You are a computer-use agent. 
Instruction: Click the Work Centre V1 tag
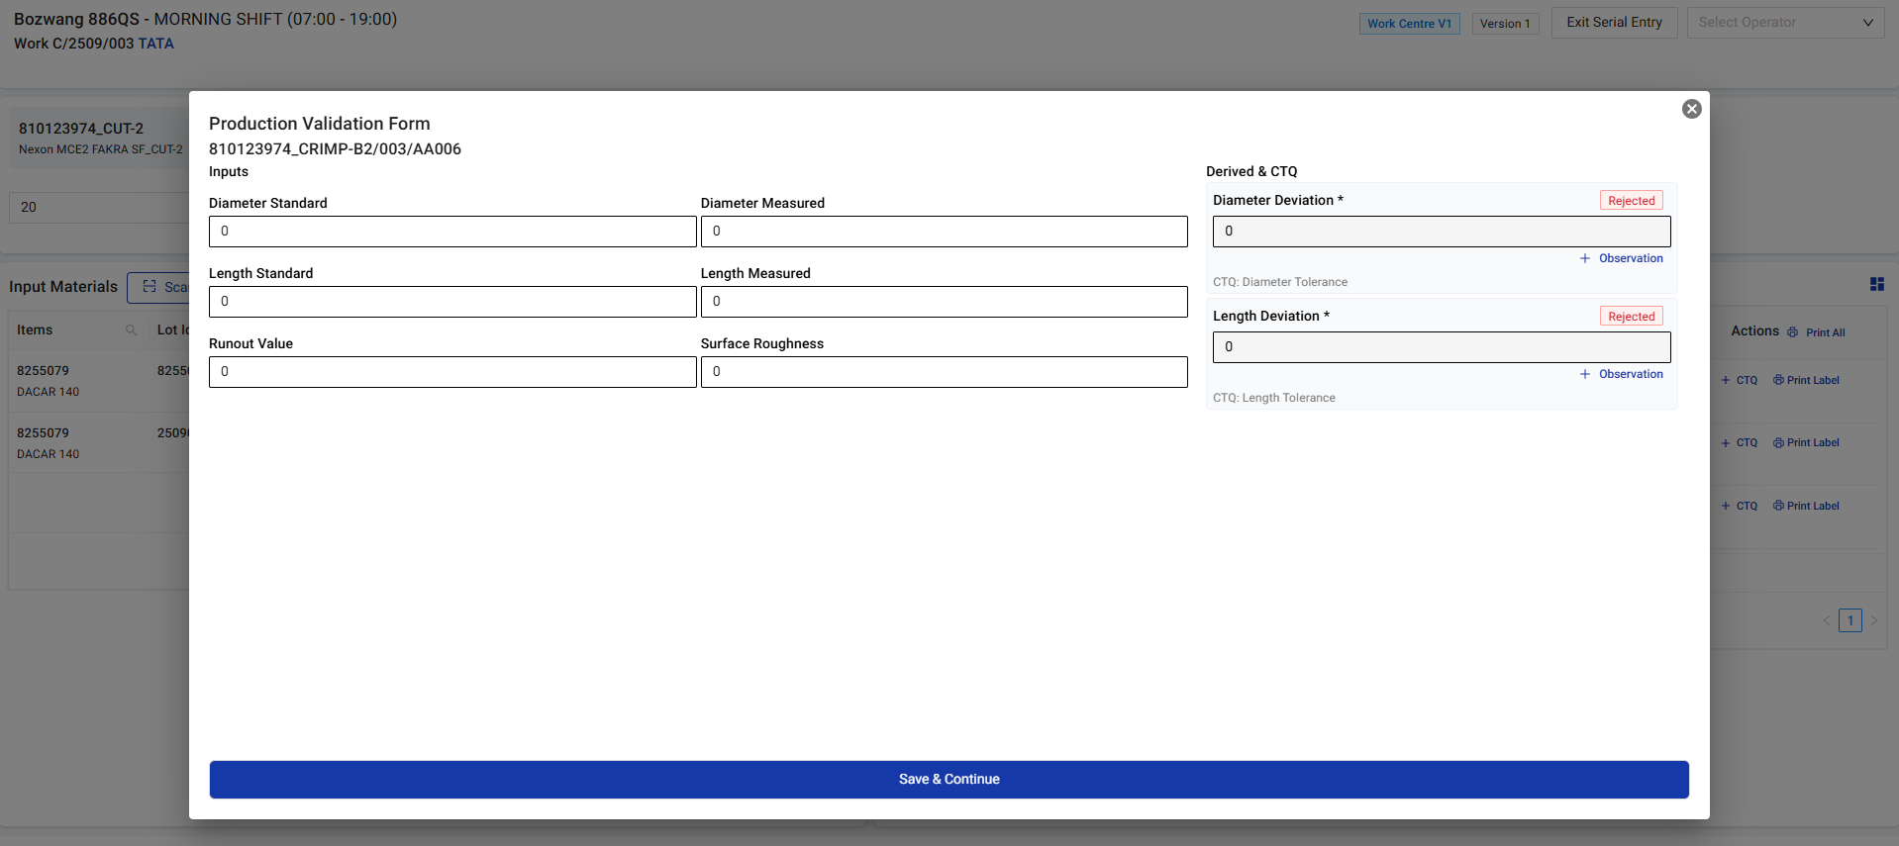pyautogui.click(x=1409, y=24)
